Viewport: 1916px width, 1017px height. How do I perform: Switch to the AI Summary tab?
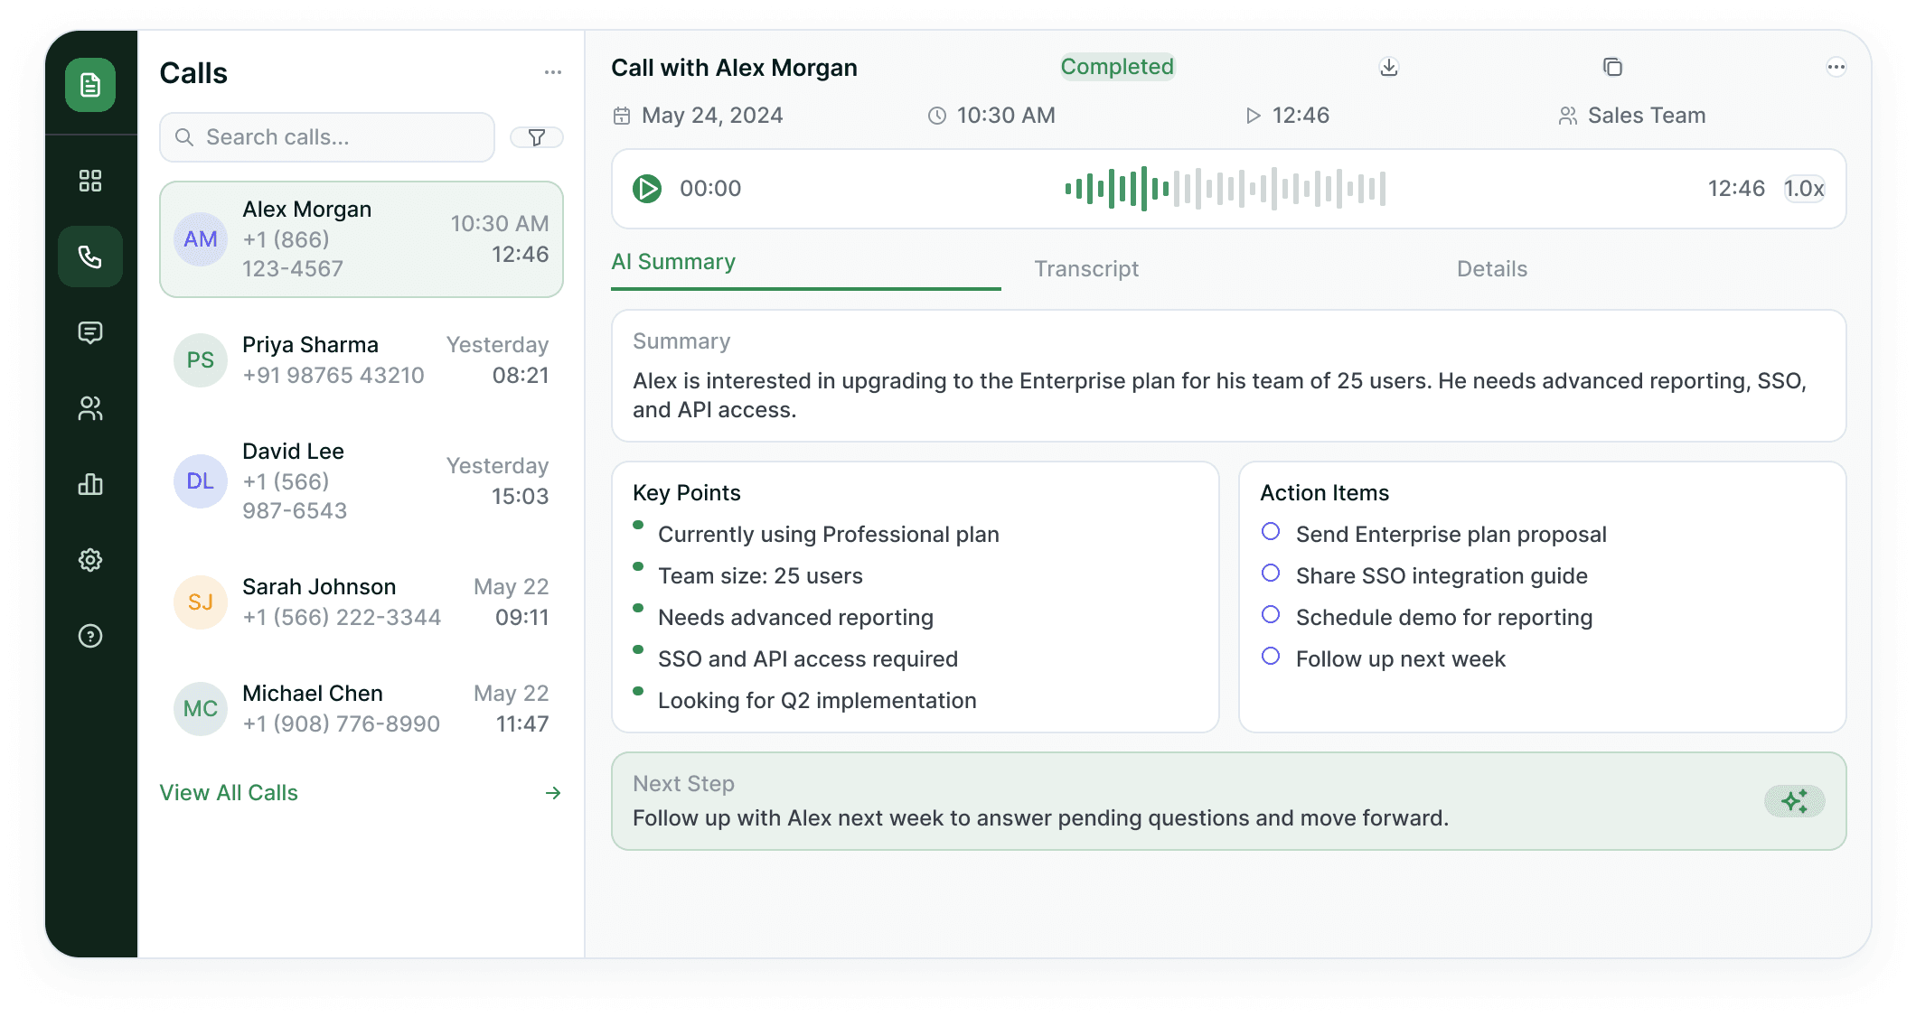(673, 262)
